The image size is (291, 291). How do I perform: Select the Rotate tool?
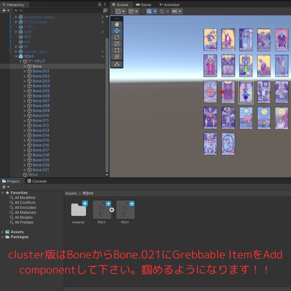pyautogui.click(x=117, y=37)
